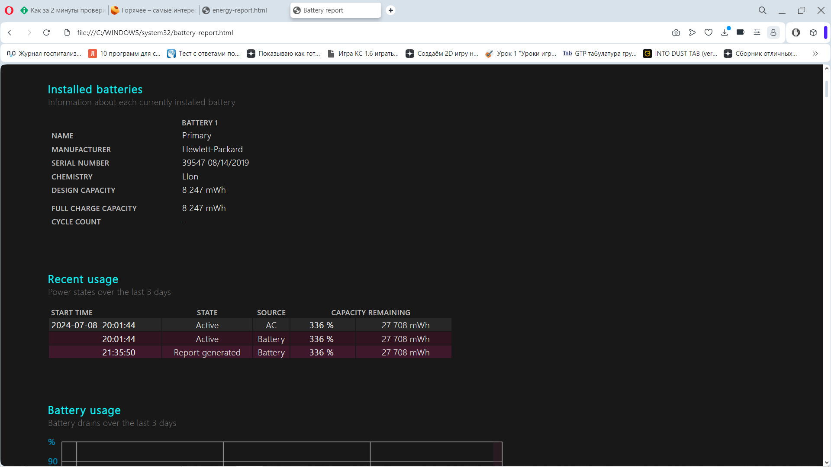831x467 pixels.
Task: Click the tab search magnifier icon
Action: (763, 10)
